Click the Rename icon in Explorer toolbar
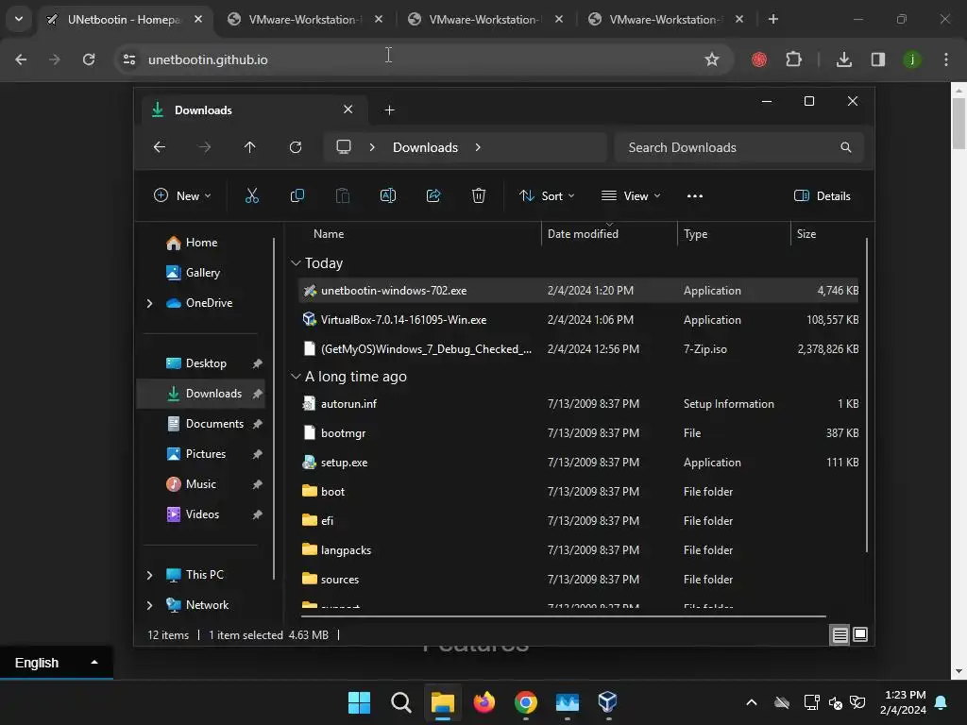This screenshot has height=725, width=967. point(388,196)
